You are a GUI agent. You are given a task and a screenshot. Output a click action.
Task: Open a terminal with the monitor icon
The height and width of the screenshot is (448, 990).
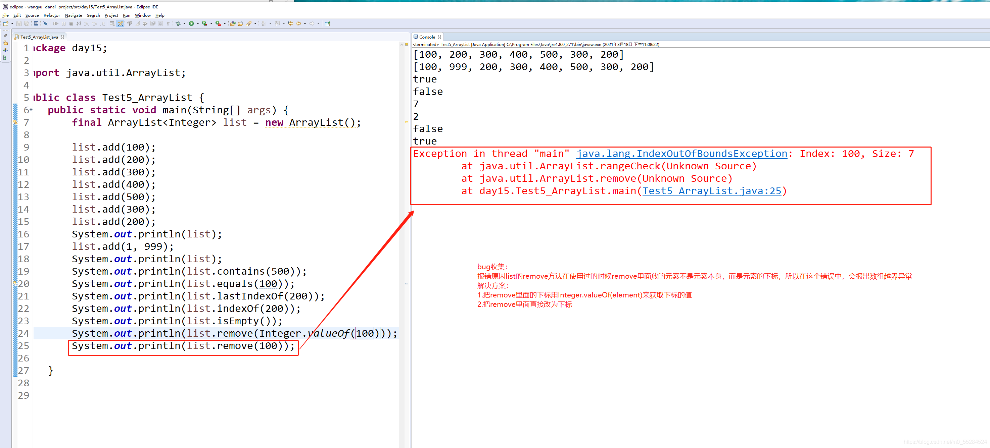click(36, 23)
